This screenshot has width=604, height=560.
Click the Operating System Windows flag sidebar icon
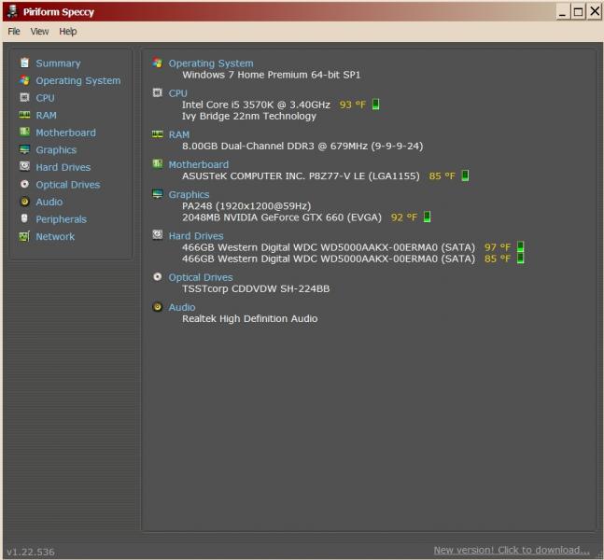click(24, 80)
